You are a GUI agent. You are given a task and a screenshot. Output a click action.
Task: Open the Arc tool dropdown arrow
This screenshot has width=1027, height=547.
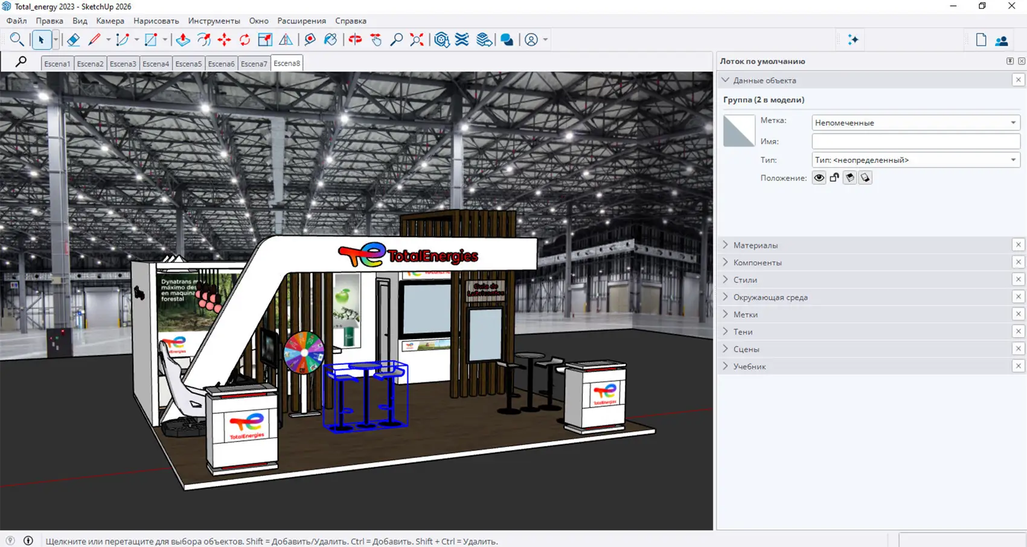coord(136,40)
